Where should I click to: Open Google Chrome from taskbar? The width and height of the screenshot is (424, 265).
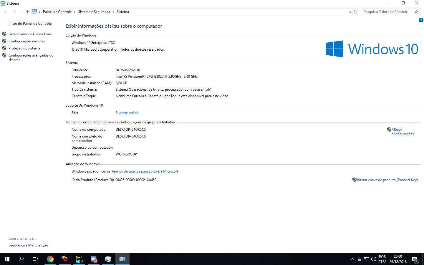point(50,259)
